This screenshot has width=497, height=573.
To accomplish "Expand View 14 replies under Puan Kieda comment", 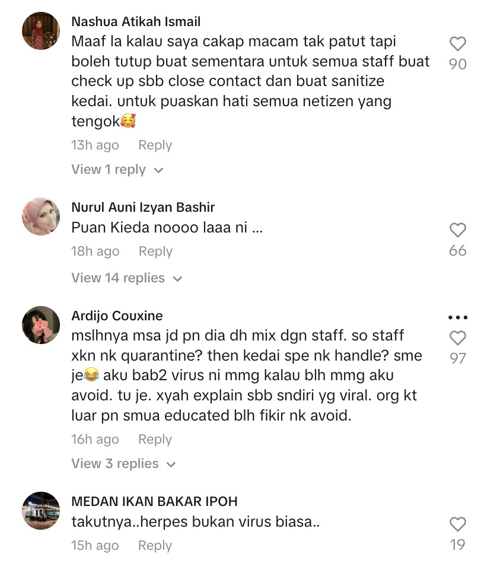I will pyautogui.click(x=127, y=278).
